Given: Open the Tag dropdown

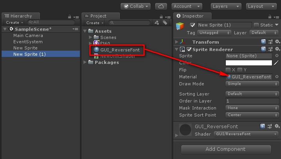Looking at the screenshot, I should [x=214, y=33].
